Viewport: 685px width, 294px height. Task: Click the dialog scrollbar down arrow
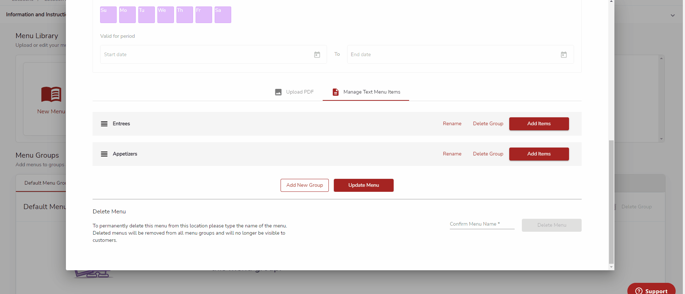(x=611, y=267)
